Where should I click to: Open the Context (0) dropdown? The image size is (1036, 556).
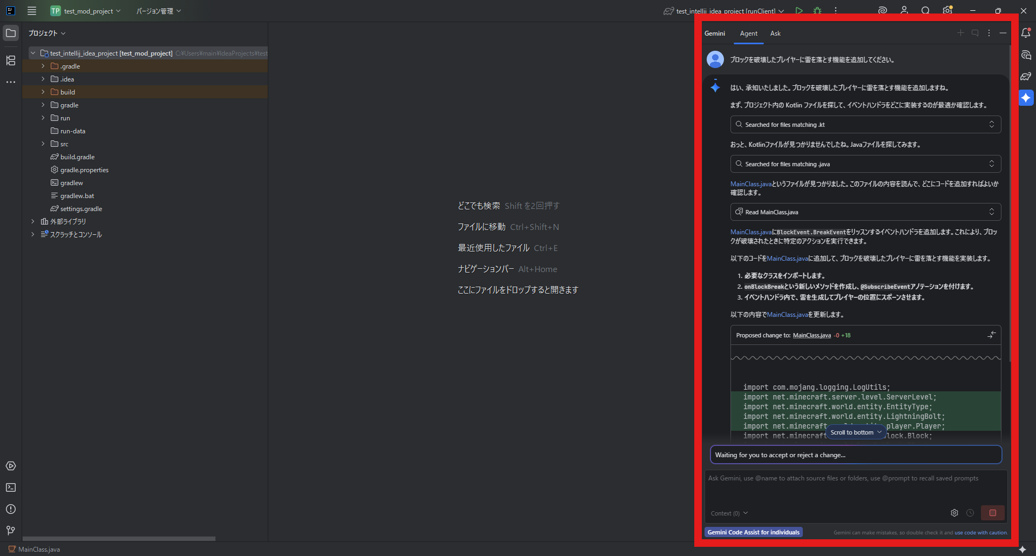(x=729, y=513)
